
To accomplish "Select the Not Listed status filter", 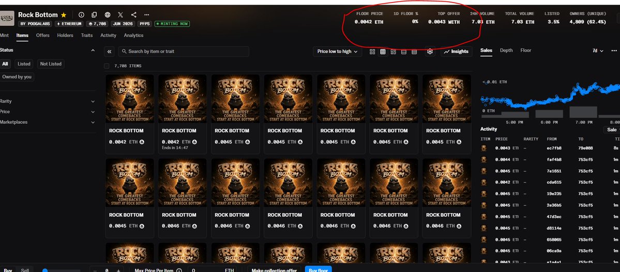I will pyautogui.click(x=51, y=64).
